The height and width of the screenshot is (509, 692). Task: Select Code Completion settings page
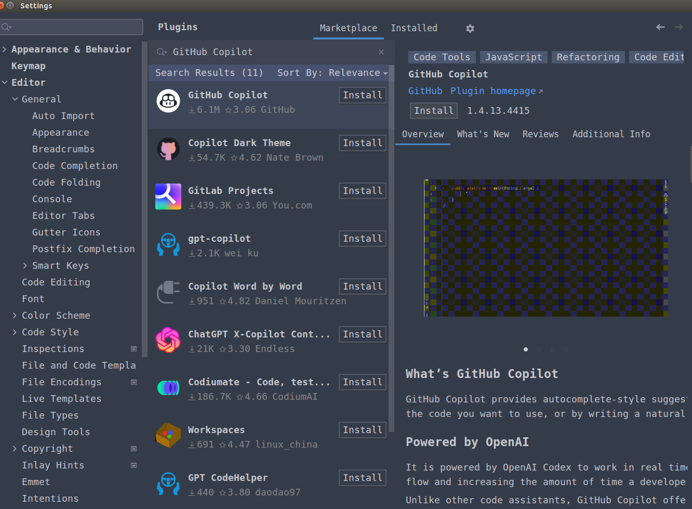[x=75, y=166]
